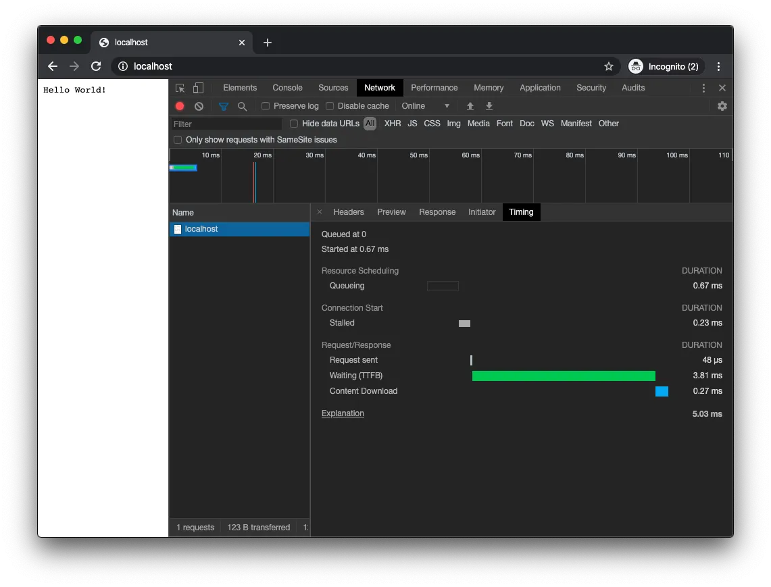This screenshot has height=587, width=771.
Task: Open the Application panel
Action: coord(540,88)
